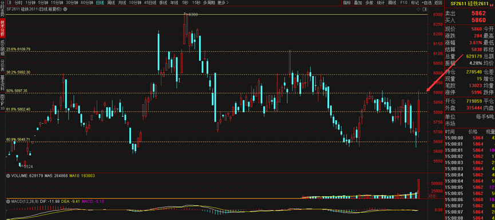Open 分价表 sidebar tab

point(2,65)
